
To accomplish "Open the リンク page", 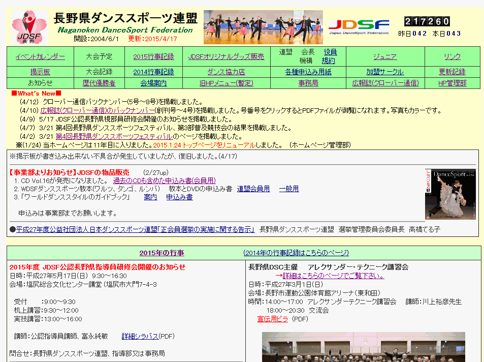I will 452,56.
